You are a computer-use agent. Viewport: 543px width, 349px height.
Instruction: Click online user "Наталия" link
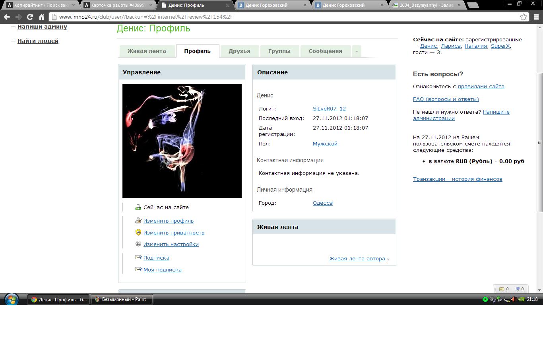(x=476, y=46)
